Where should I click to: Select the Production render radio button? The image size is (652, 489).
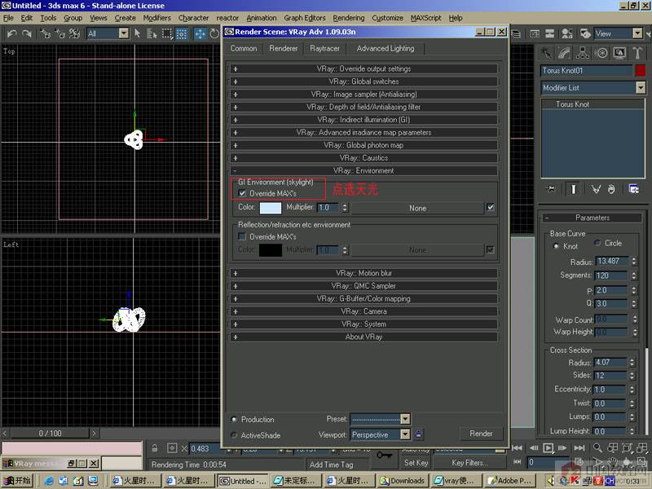pos(234,420)
